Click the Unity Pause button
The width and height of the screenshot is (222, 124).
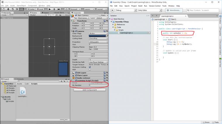coord(54,9)
